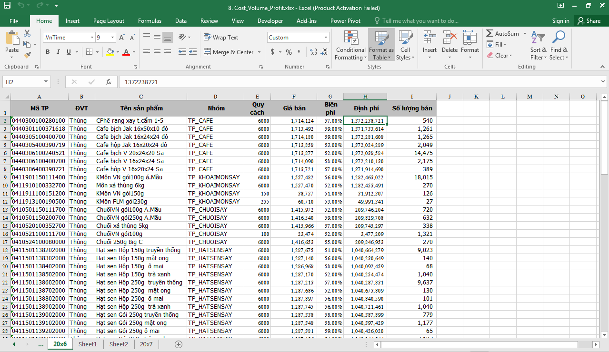The image size is (609, 352).
Task: Expand the Custom number format dropdown
Action: pos(326,38)
